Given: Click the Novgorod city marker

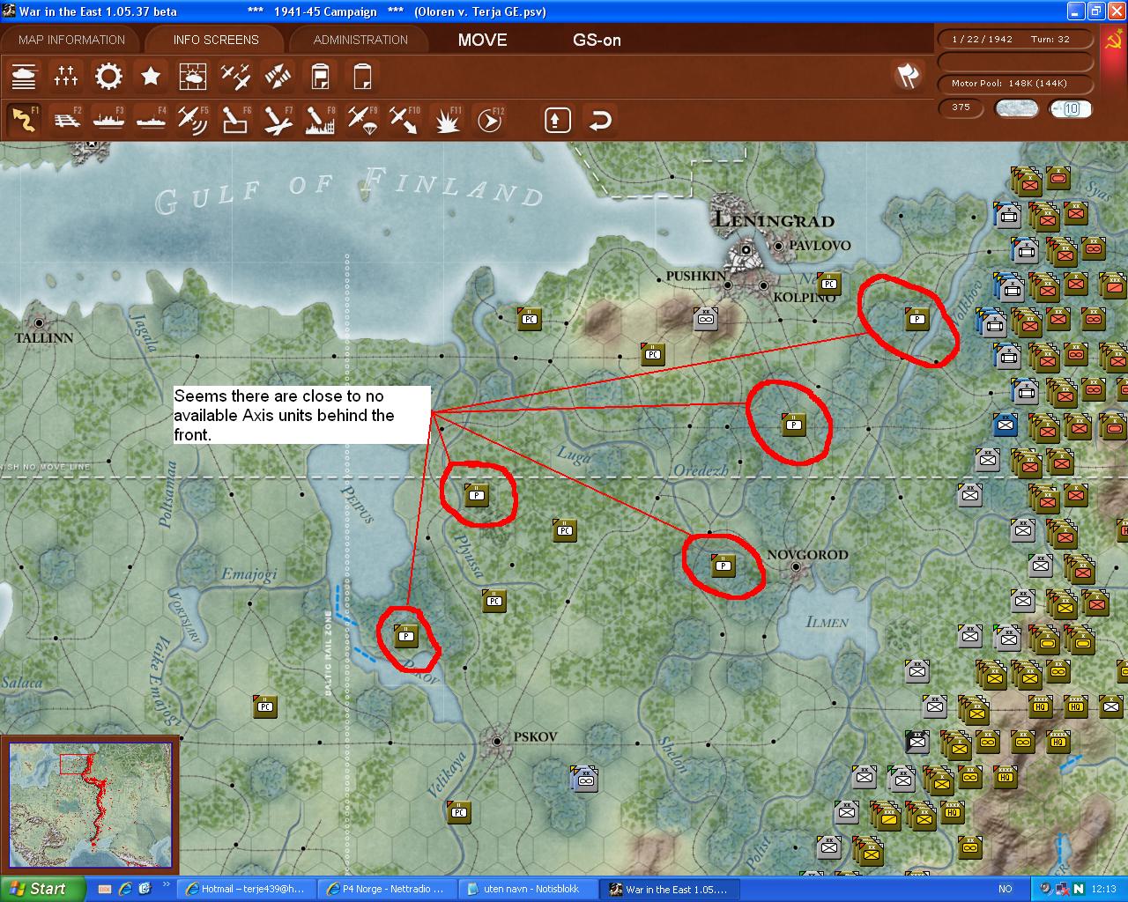Looking at the screenshot, I should click(x=796, y=567).
